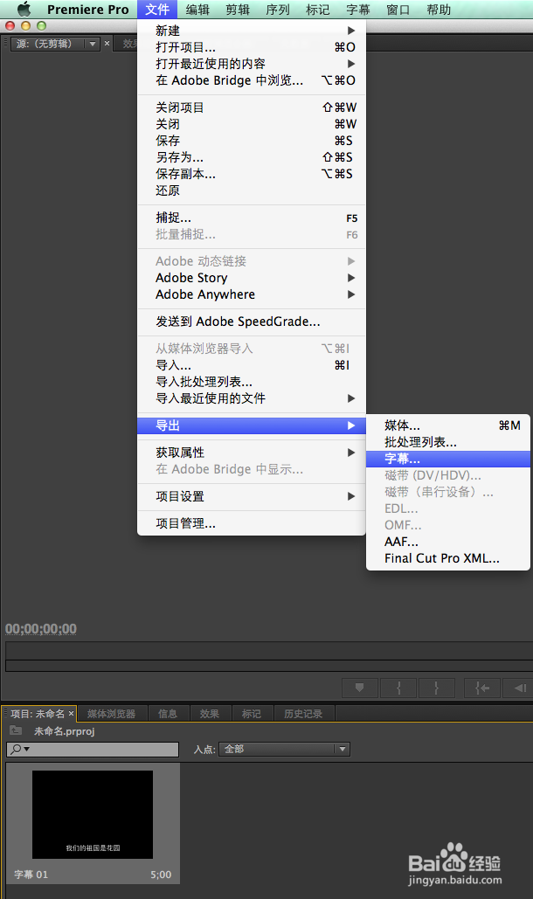Image resolution: width=533 pixels, height=899 pixels.
Task: Choose 字幕... in the export submenu
Action: pos(448,459)
